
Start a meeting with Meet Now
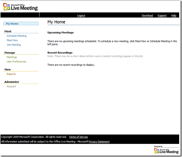tap(12, 40)
